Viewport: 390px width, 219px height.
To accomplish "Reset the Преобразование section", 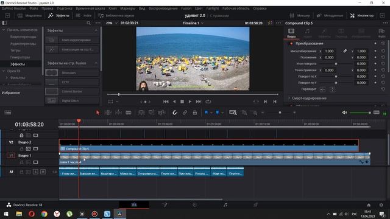I will click(x=383, y=43).
